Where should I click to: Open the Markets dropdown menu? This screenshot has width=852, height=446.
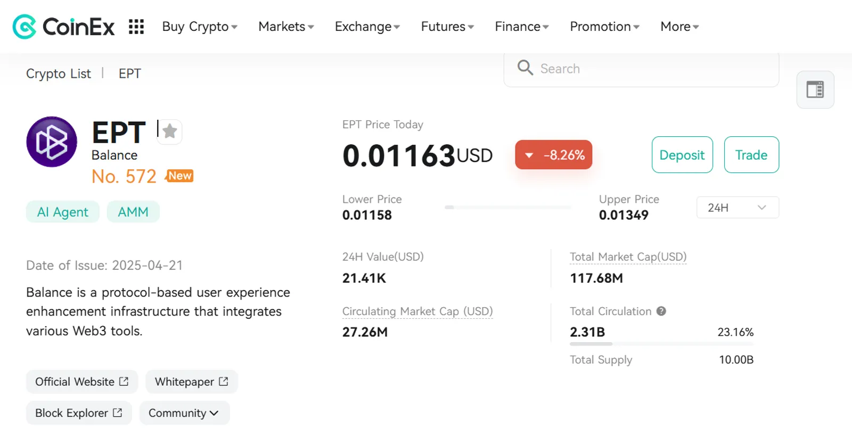[x=286, y=27]
